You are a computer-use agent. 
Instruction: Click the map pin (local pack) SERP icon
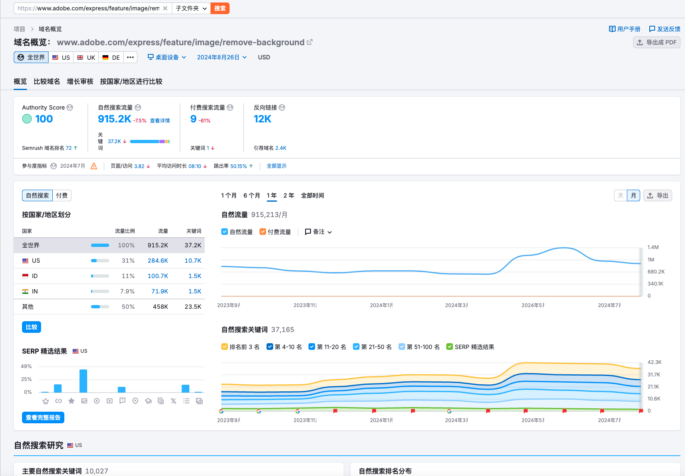pos(135,401)
